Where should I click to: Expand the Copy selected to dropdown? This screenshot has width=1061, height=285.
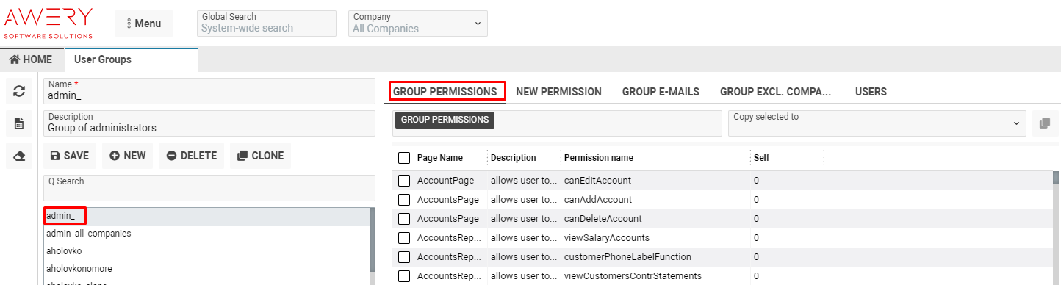click(x=877, y=123)
